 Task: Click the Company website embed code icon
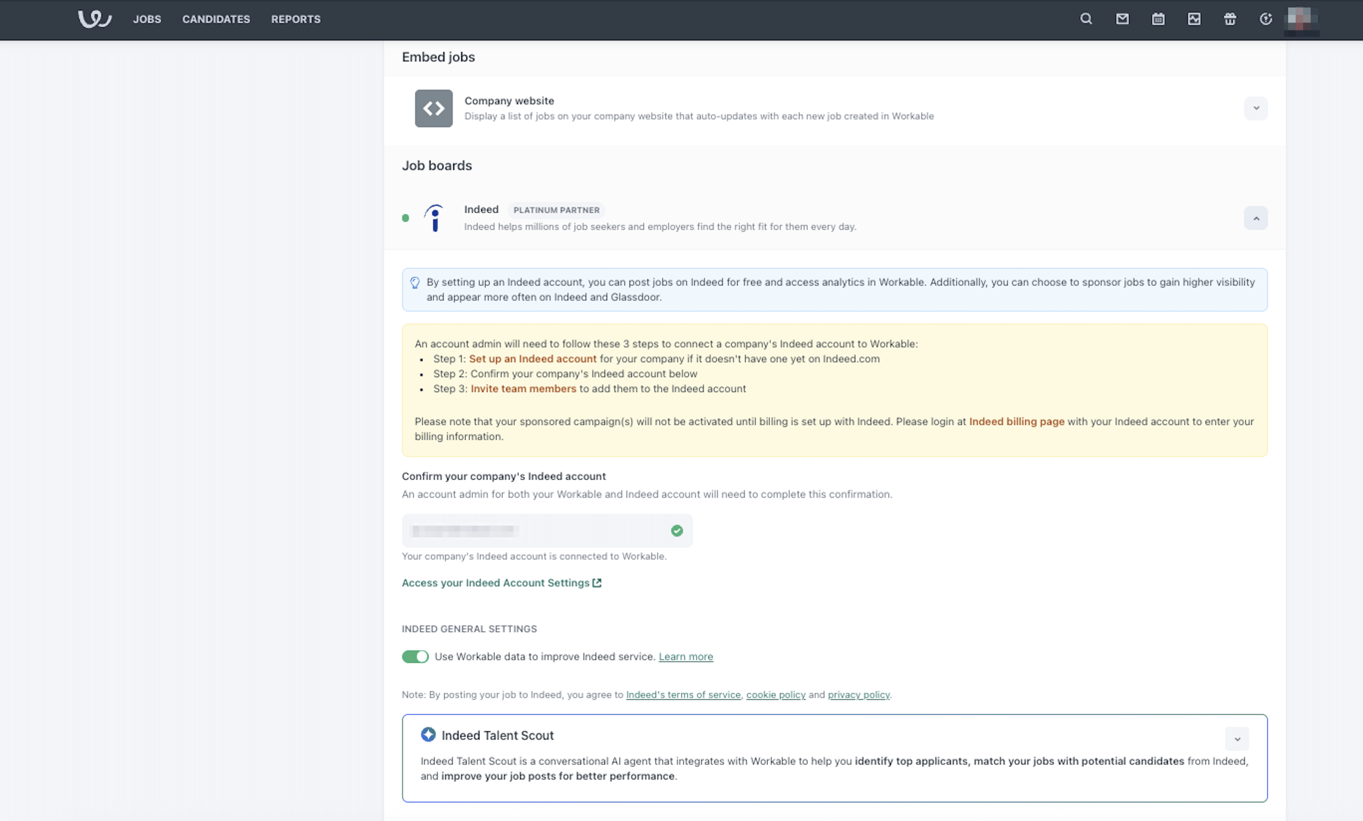click(433, 108)
